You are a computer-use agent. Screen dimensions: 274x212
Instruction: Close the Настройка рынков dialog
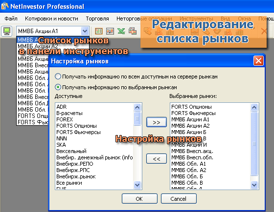(x=258, y=61)
